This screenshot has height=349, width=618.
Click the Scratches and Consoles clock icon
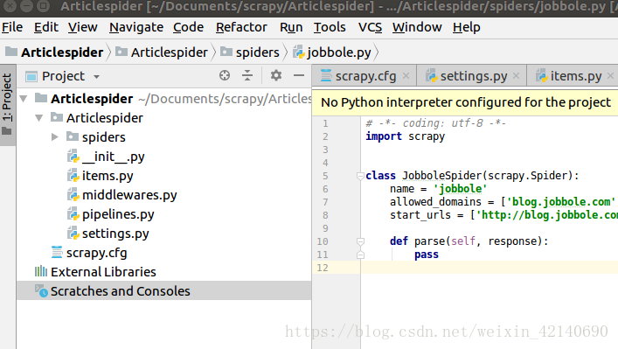pos(41,291)
